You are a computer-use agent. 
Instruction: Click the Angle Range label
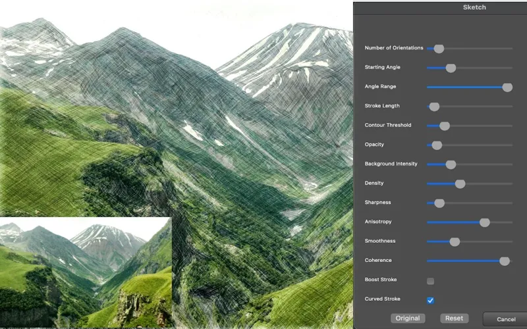coord(381,86)
